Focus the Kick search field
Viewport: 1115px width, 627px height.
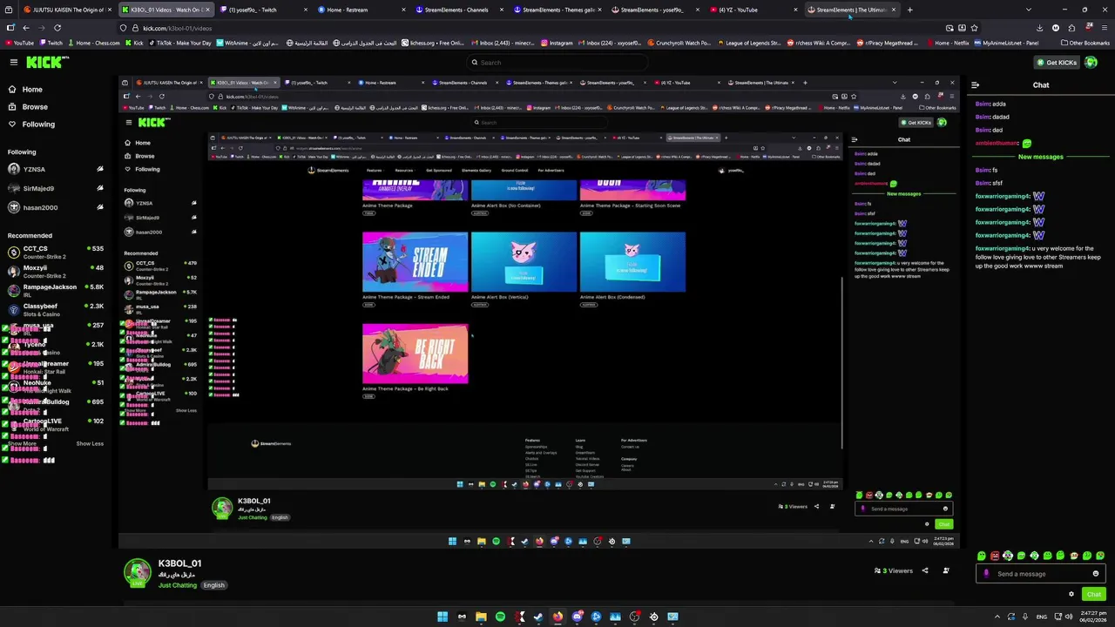point(557,63)
